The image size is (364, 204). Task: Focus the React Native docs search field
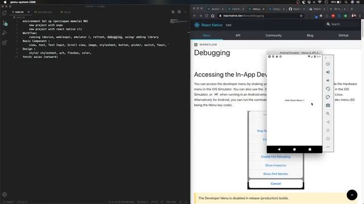click(x=342, y=24)
